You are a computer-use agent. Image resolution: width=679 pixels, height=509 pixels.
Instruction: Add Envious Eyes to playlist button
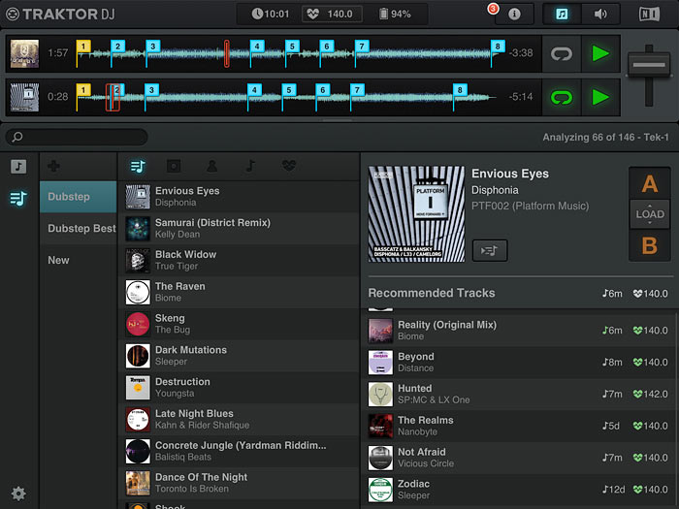pos(490,250)
